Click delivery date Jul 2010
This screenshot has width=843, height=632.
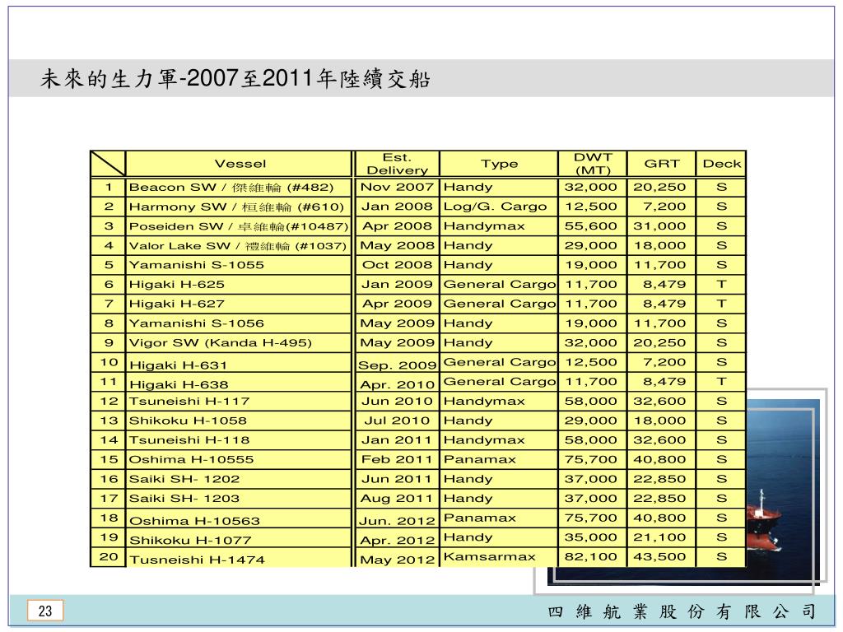point(398,421)
